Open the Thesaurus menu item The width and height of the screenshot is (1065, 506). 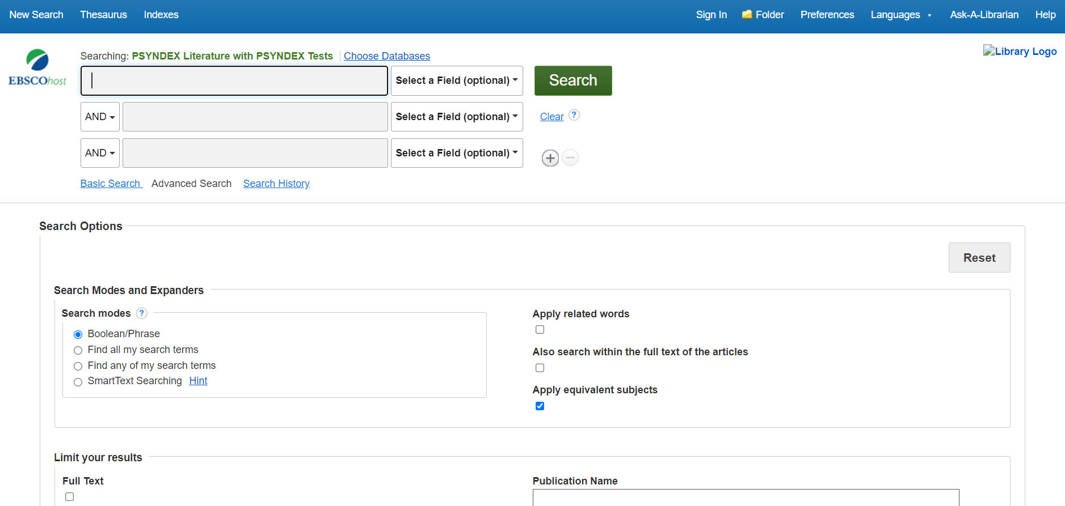point(103,15)
